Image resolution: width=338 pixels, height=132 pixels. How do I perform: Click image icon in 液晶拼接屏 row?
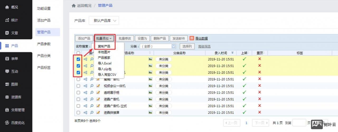150,112
